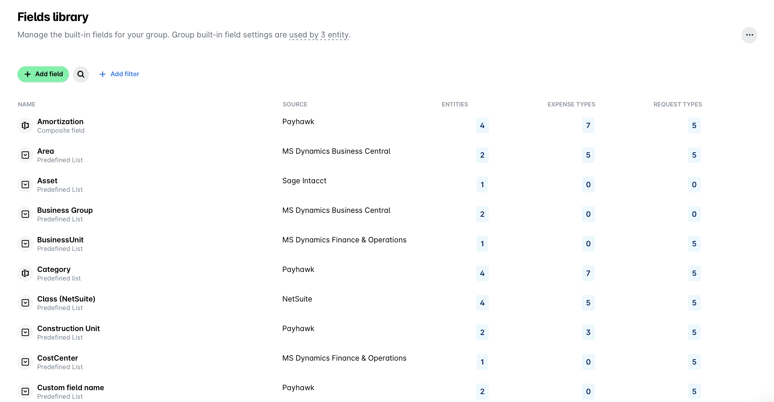The height and width of the screenshot is (402, 774).
Task: Click the Area predefined list icon
Action: (25, 155)
